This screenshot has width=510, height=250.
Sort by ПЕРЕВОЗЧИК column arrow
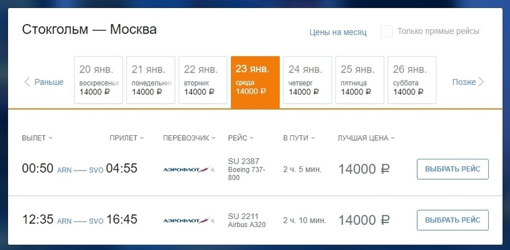(x=215, y=138)
